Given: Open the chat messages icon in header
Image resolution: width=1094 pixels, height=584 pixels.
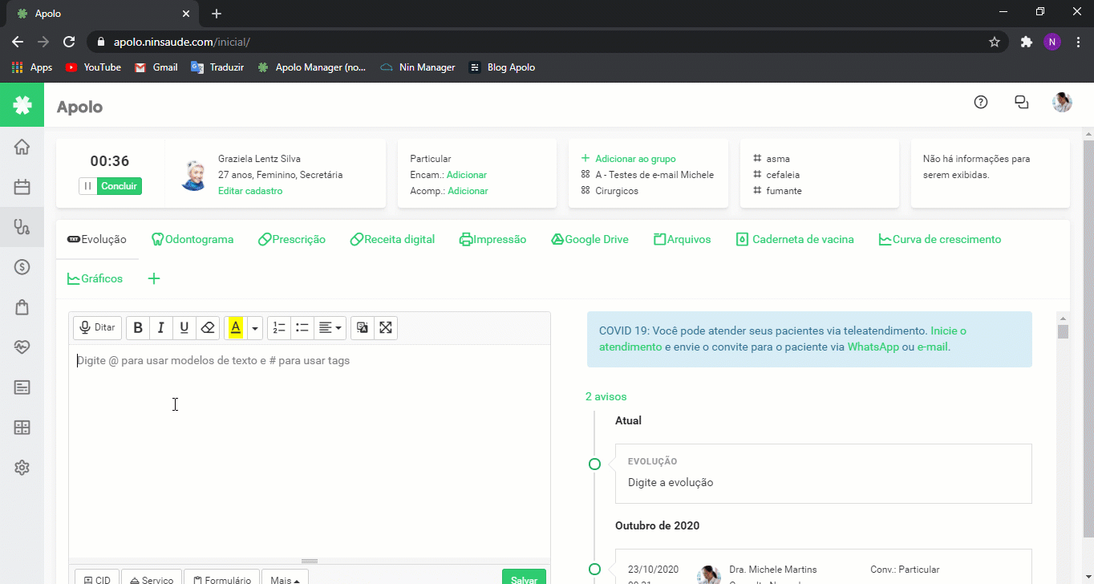Looking at the screenshot, I should (x=1021, y=102).
